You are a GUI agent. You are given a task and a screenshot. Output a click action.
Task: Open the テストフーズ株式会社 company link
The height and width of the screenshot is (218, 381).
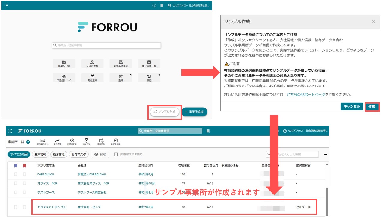[92, 192]
